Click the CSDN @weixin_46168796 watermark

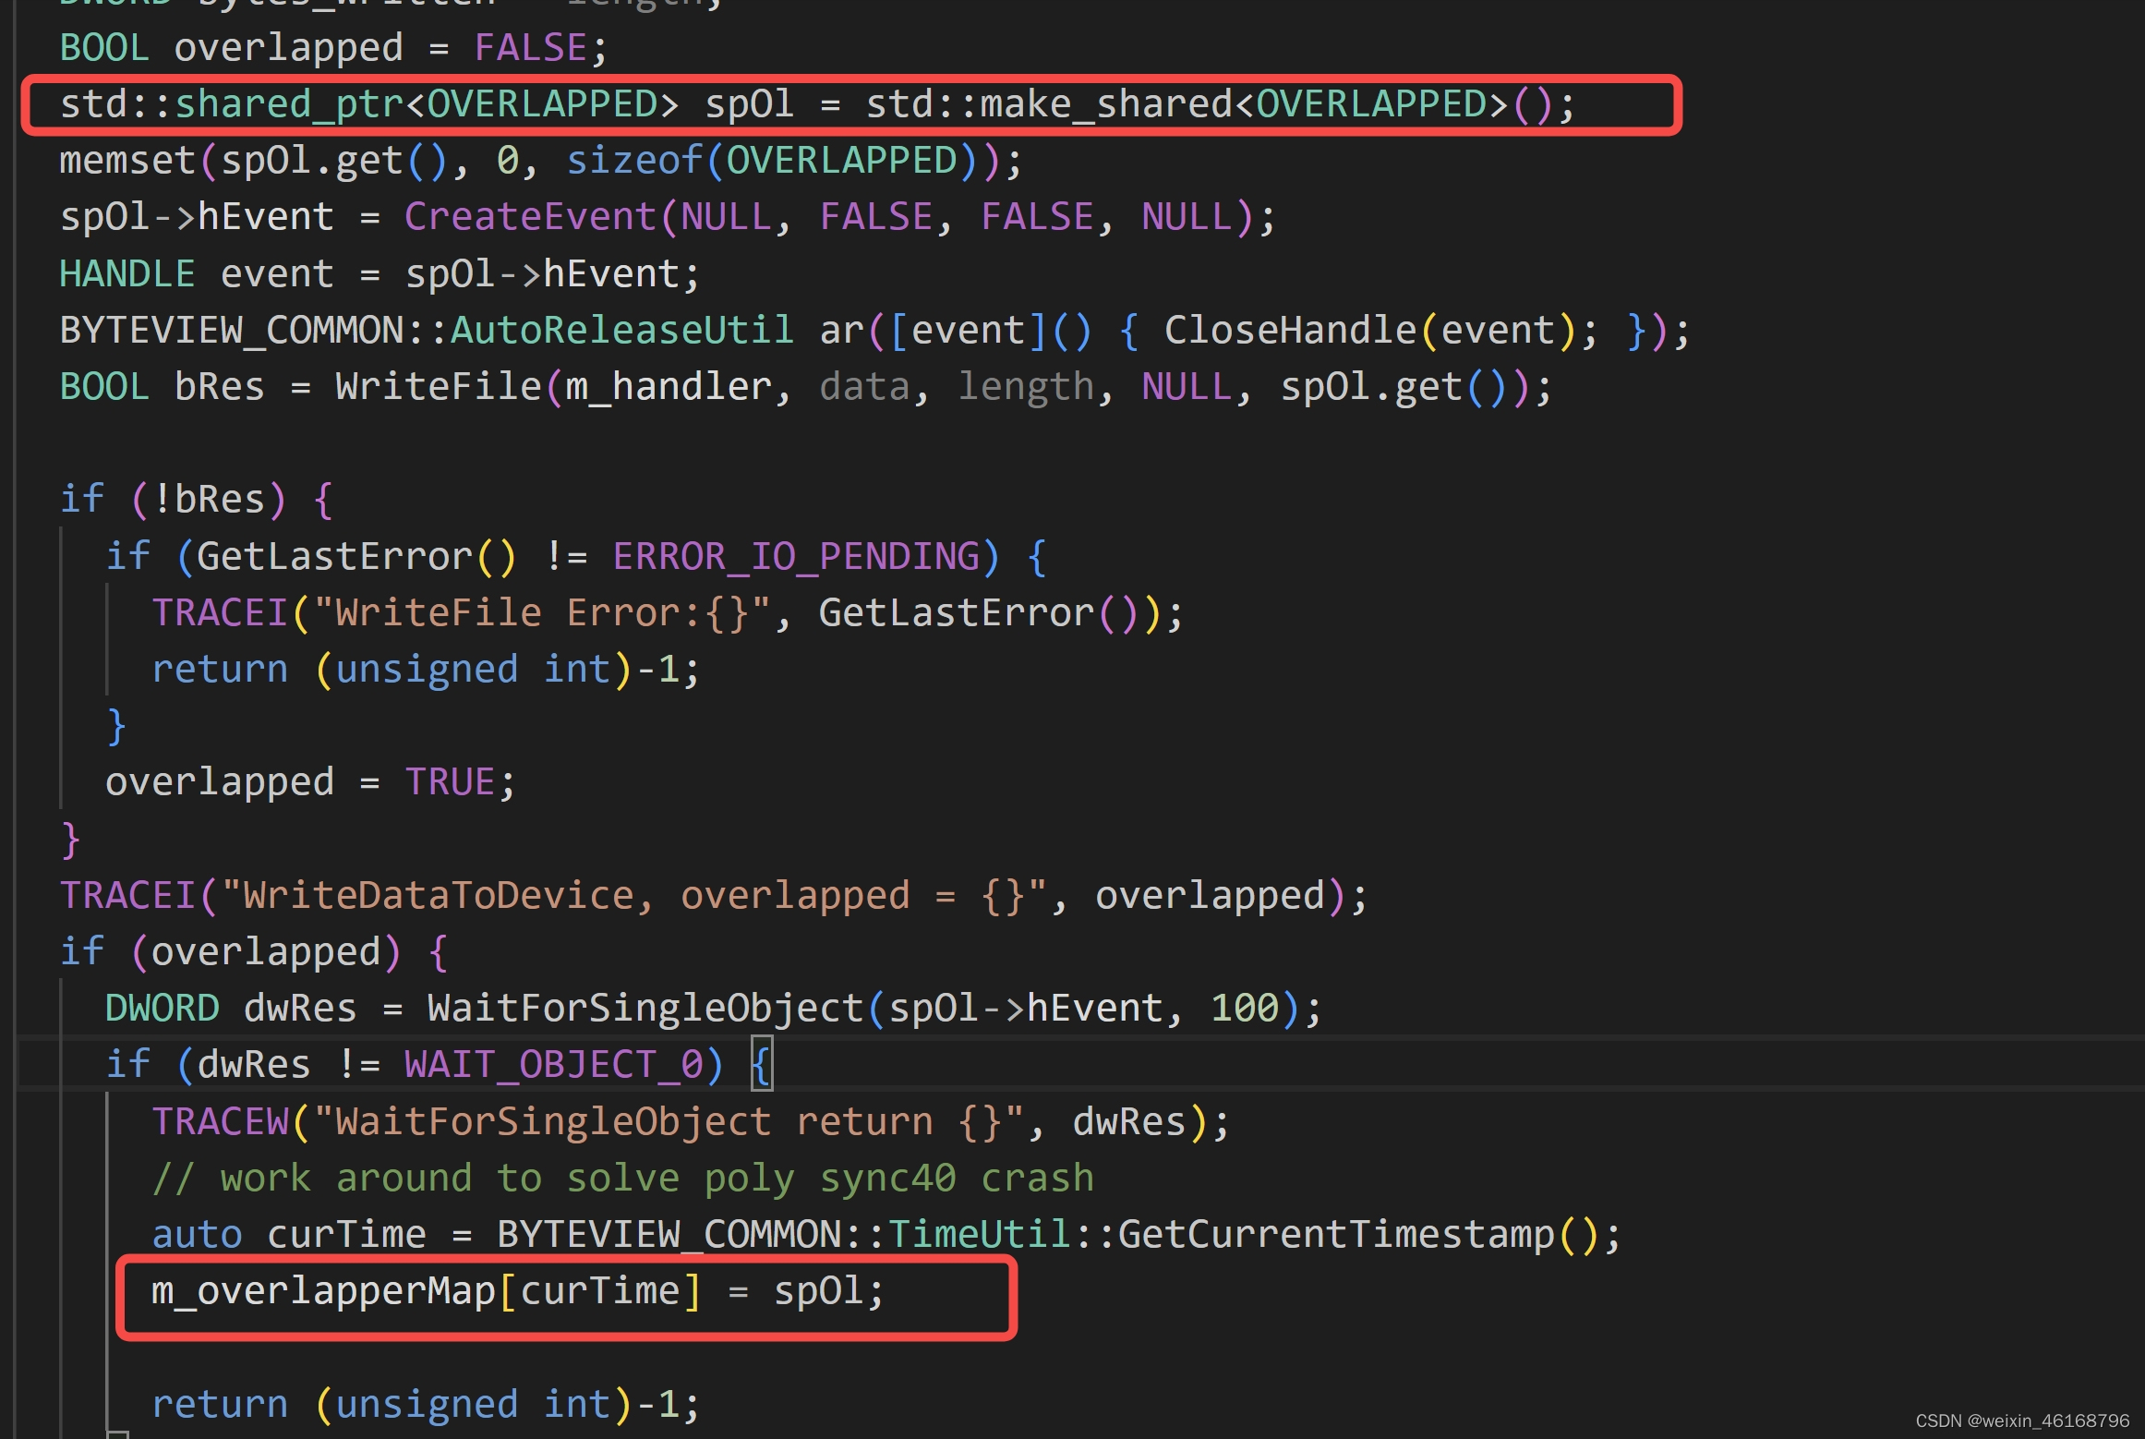2022,1421
